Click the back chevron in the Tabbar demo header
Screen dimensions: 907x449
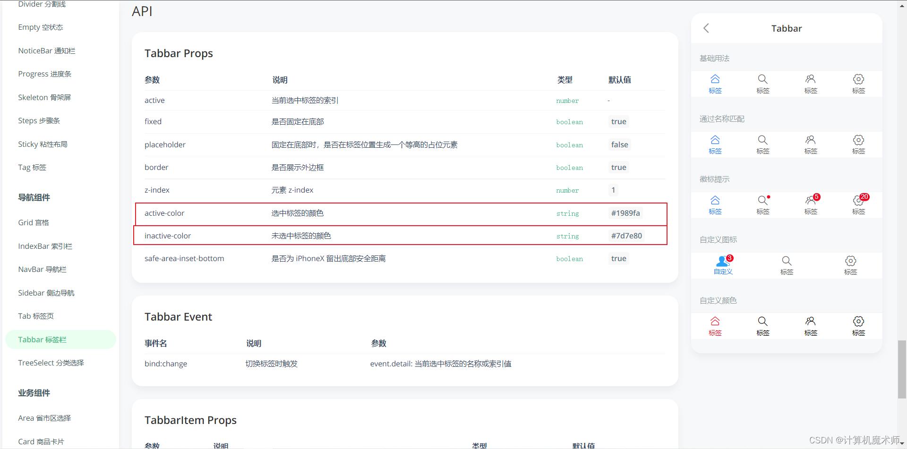[706, 28]
